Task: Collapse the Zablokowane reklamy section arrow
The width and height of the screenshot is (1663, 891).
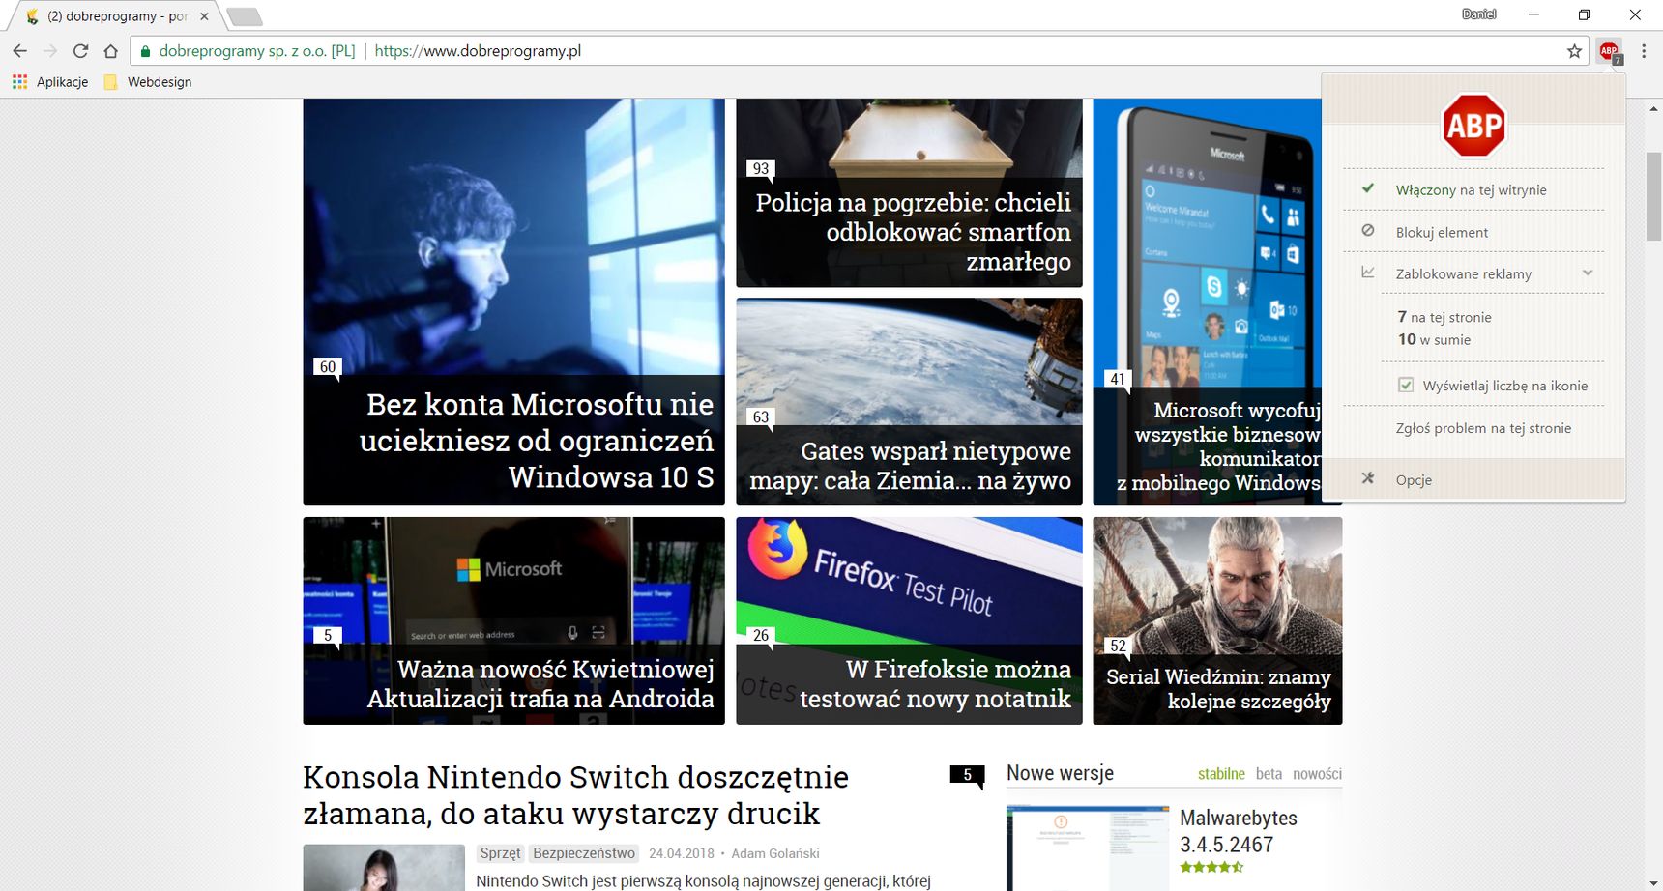Action: [1588, 273]
